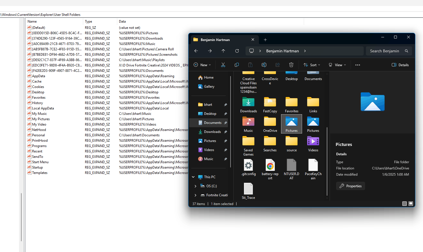The image size is (423, 252).
Task: Click the Explorer forward arrow
Action: coord(210,51)
